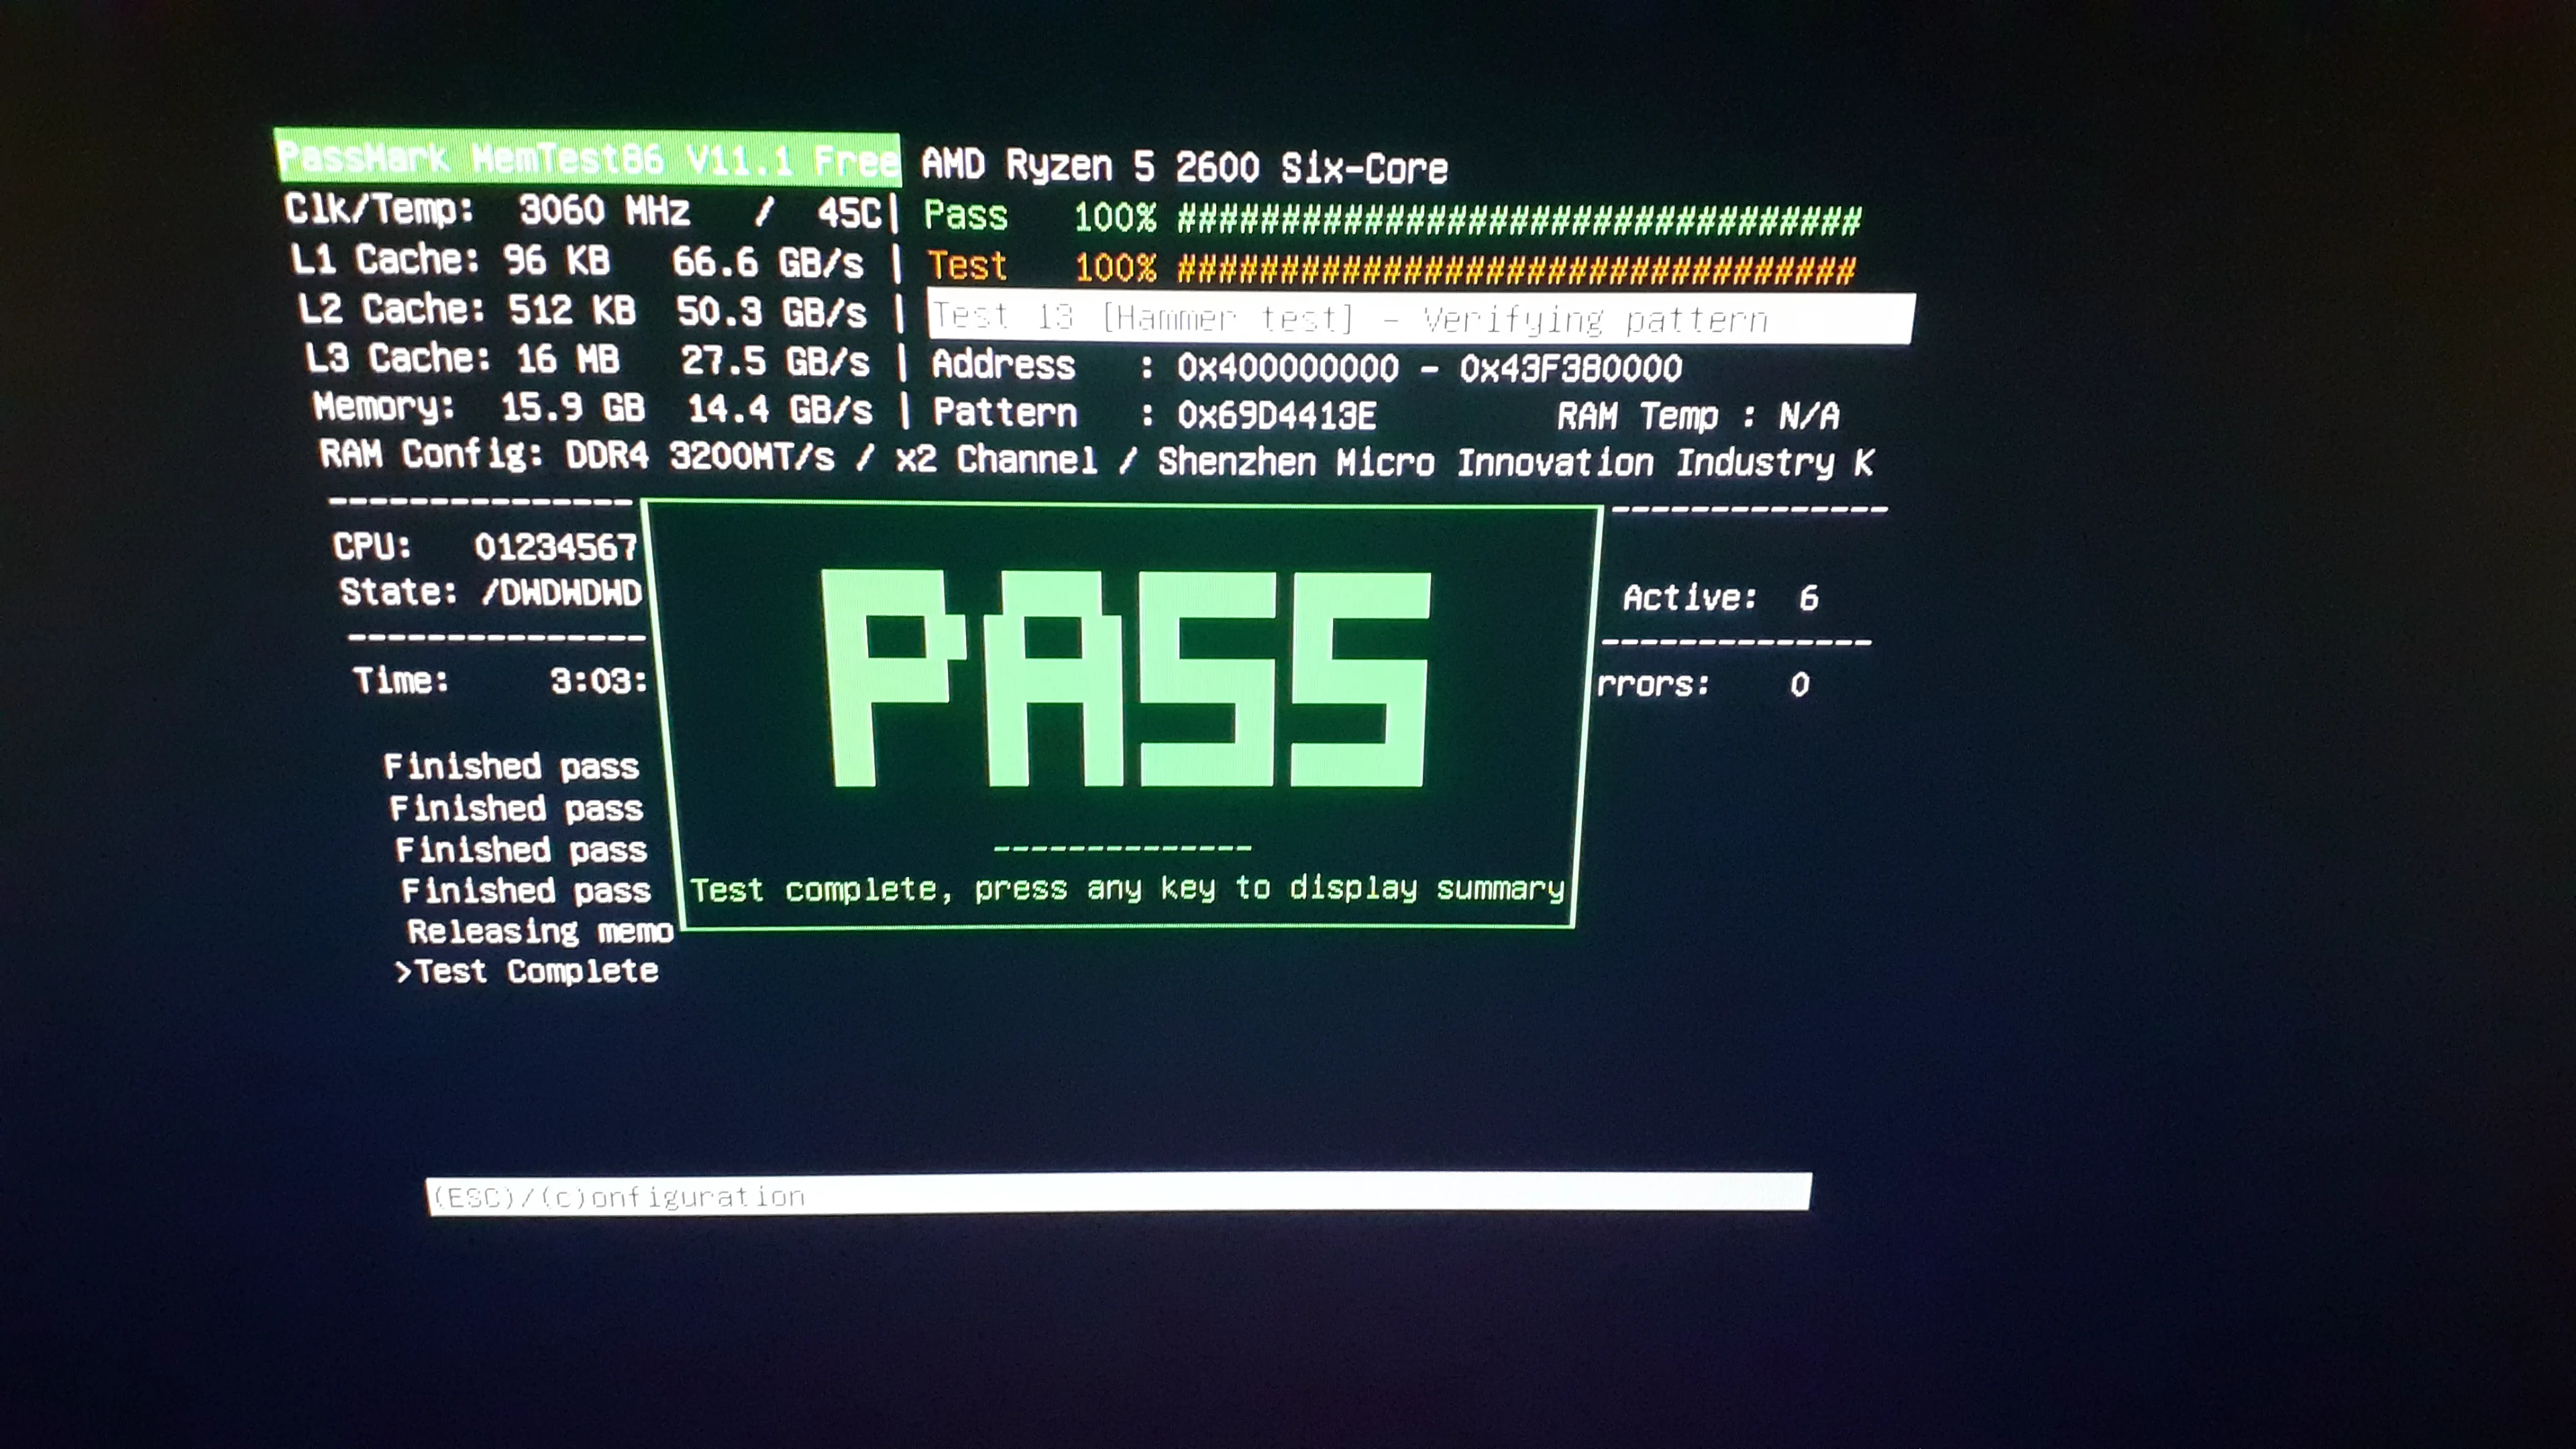Click the (ESC)/(c)onfiguration bottom bar
This screenshot has width=2576, height=1449.
(x=1118, y=1194)
